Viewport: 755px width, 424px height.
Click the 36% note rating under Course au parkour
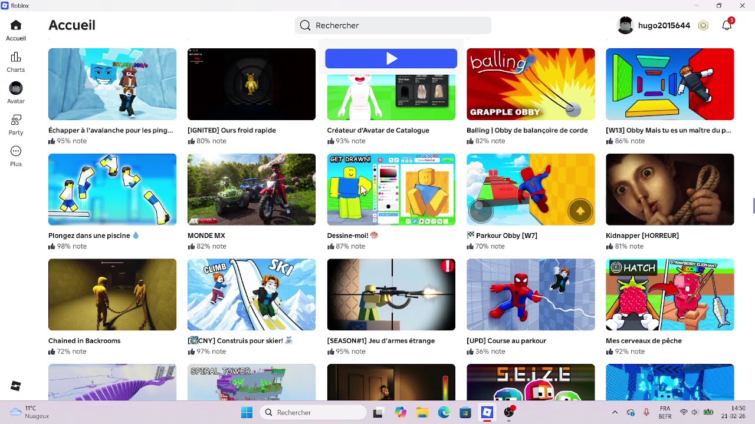click(x=486, y=352)
